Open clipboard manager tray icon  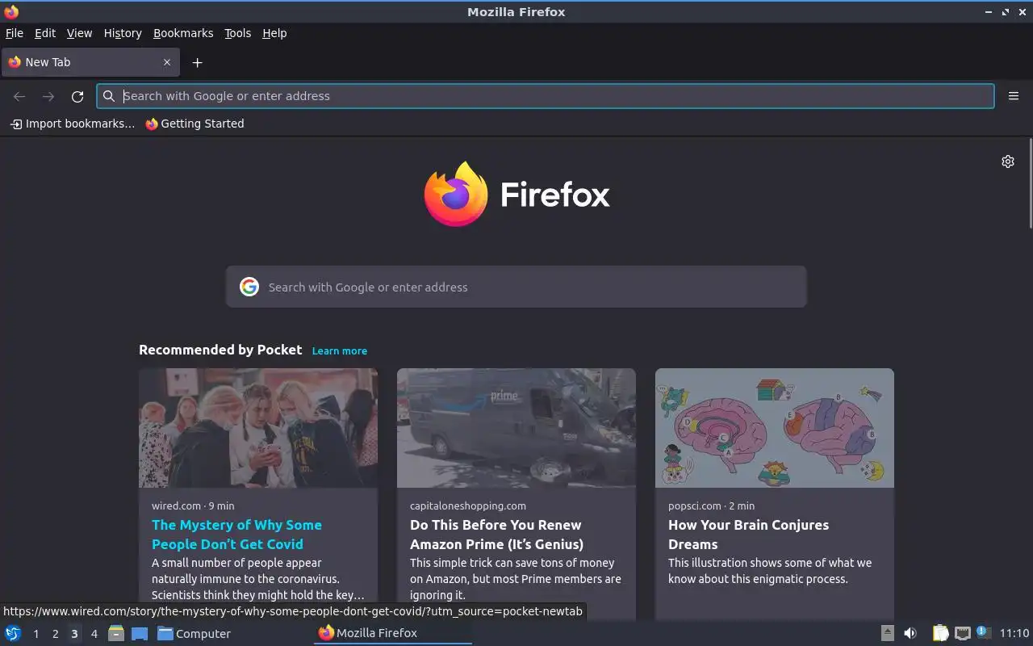pyautogui.click(x=940, y=633)
